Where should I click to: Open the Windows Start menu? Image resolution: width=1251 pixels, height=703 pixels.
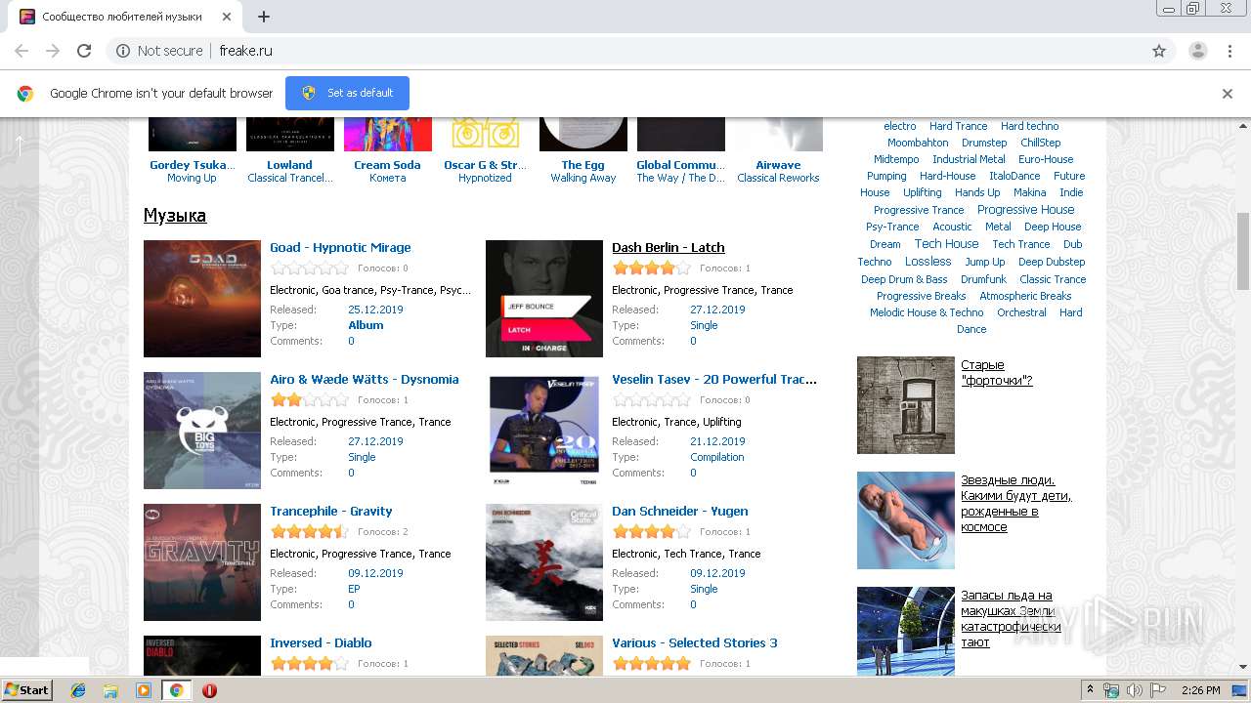26,690
